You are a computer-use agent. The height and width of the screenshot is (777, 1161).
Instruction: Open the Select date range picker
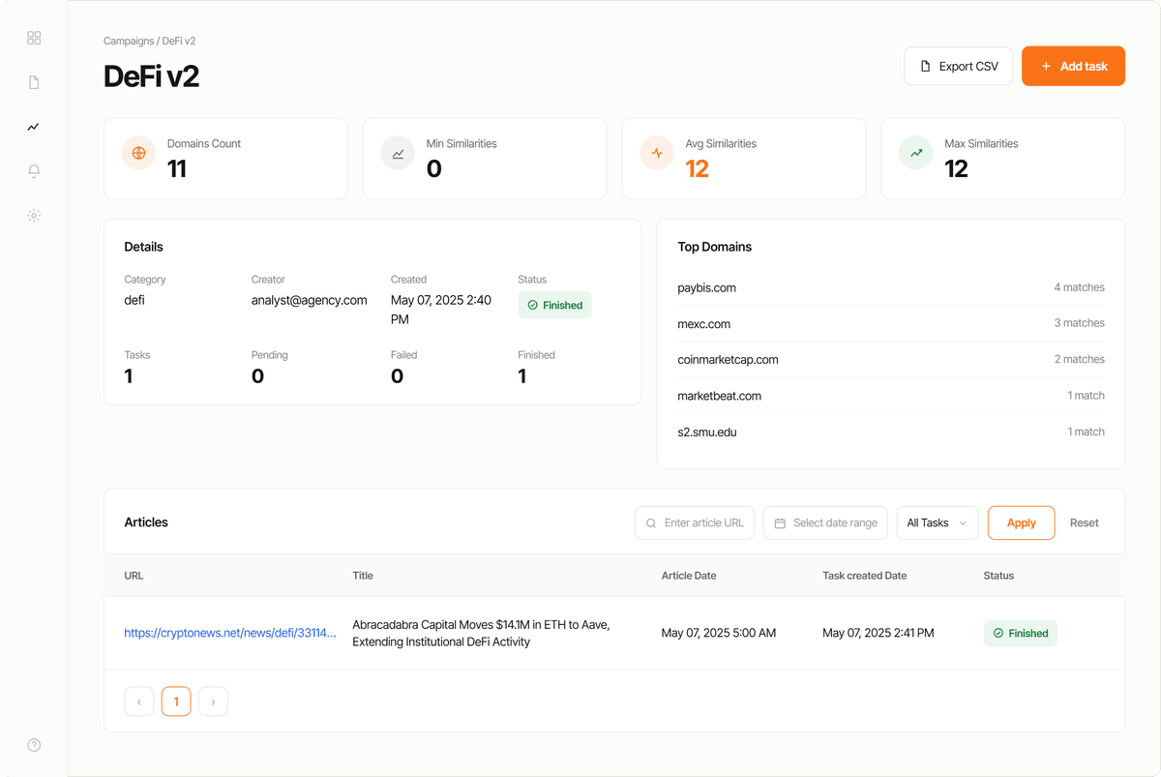[x=825, y=523]
